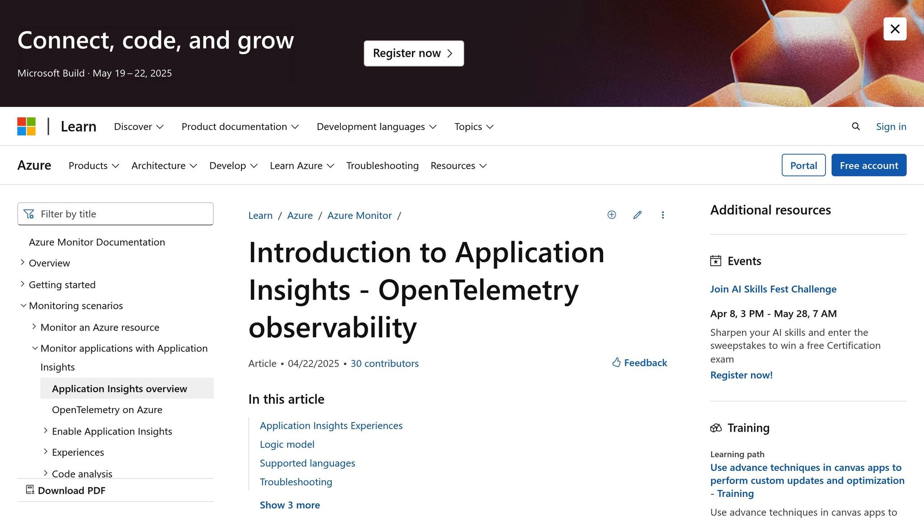
Task: Open the search magnifier icon
Action: point(856,126)
